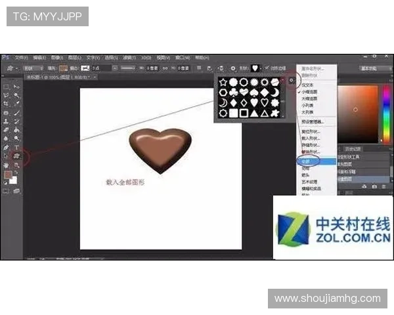This screenshot has width=394, height=315.
Task: Click the stroke color swatch in options bar
Action: tap(85, 68)
